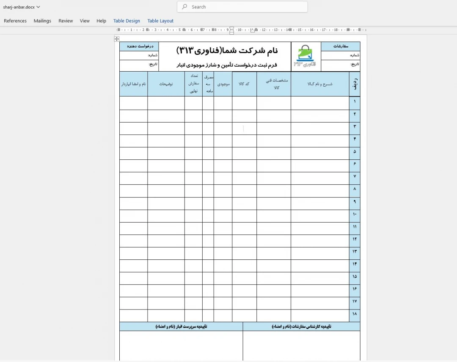The image size is (457, 362).
Task: Switch to the Mailings tab
Action: [x=42, y=21]
